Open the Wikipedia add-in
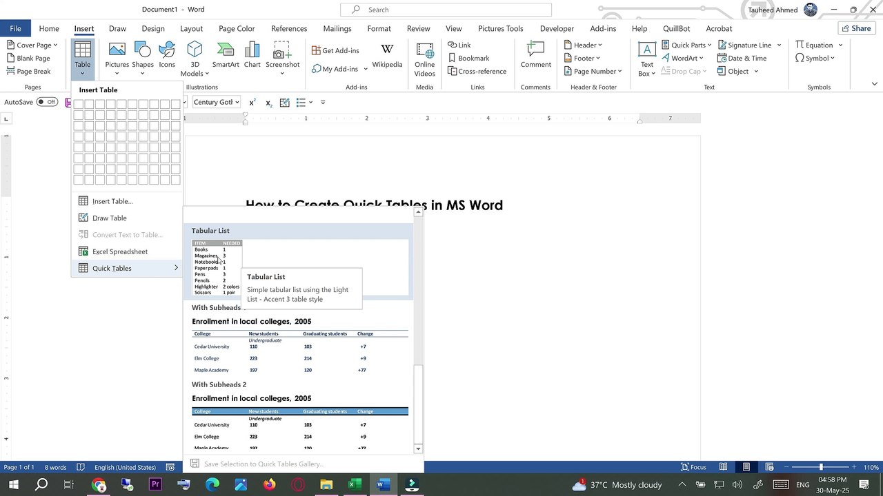Viewport: 883px width, 496px height. point(387,55)
